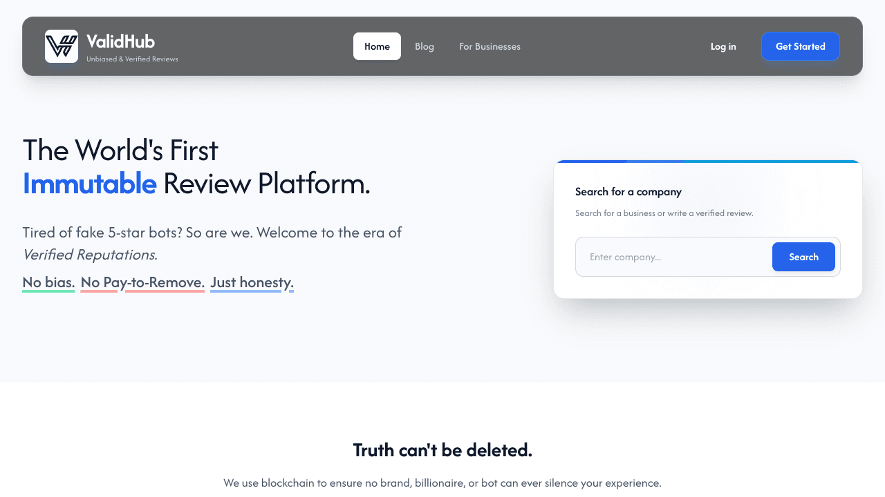Click the ValidHub wordmark text
The image size is (885, 497).
(120, 41)
